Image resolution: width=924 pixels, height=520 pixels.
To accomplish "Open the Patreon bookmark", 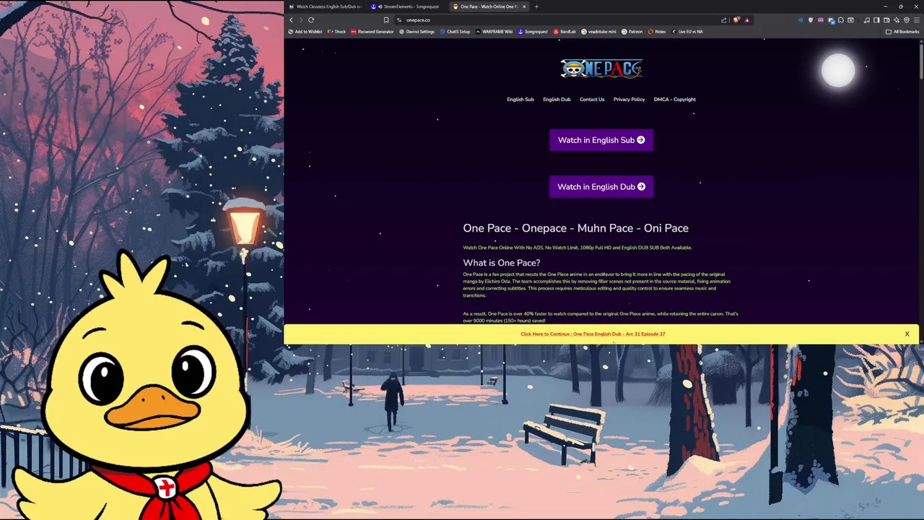I will point(632,32).
